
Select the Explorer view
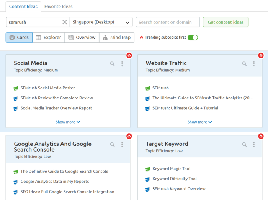[x=48, y=37]
